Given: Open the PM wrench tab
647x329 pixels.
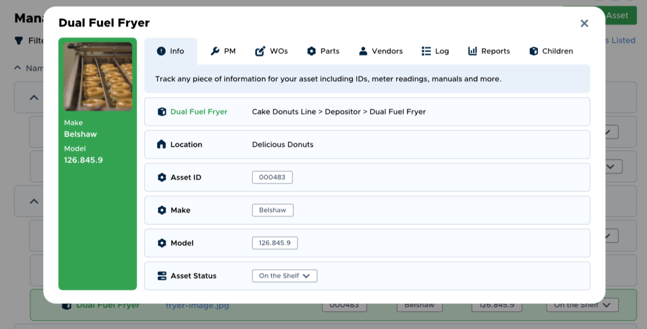Looking at the screenshot, I should tap(223, 51).
